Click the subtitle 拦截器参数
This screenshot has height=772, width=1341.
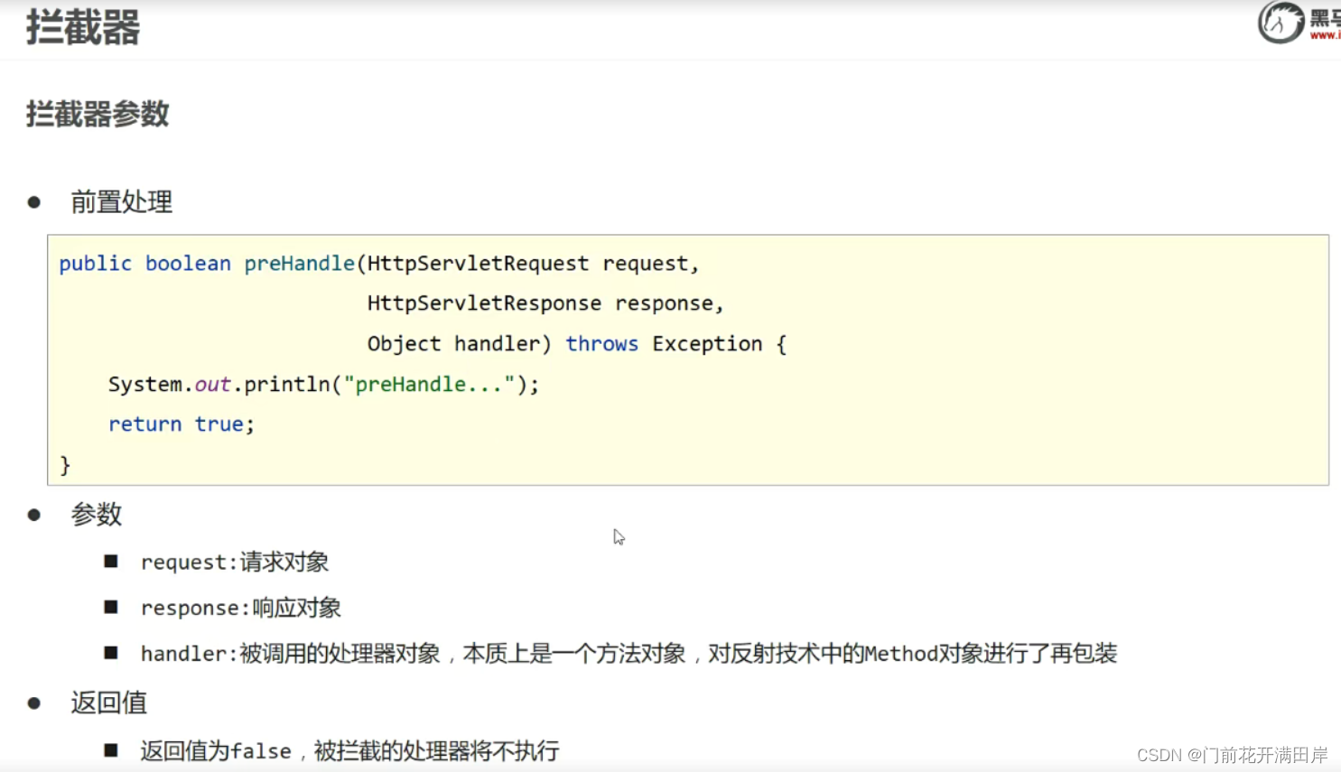98,115
